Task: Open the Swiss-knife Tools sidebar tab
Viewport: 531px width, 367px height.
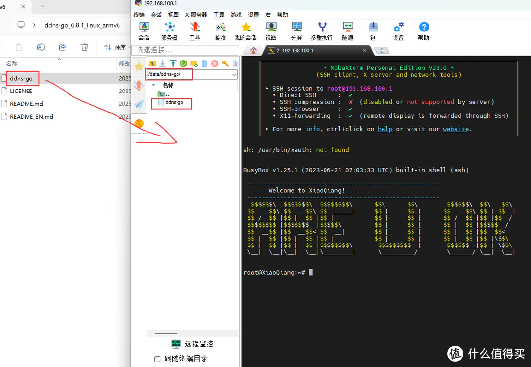Action: tap(139, 85)
